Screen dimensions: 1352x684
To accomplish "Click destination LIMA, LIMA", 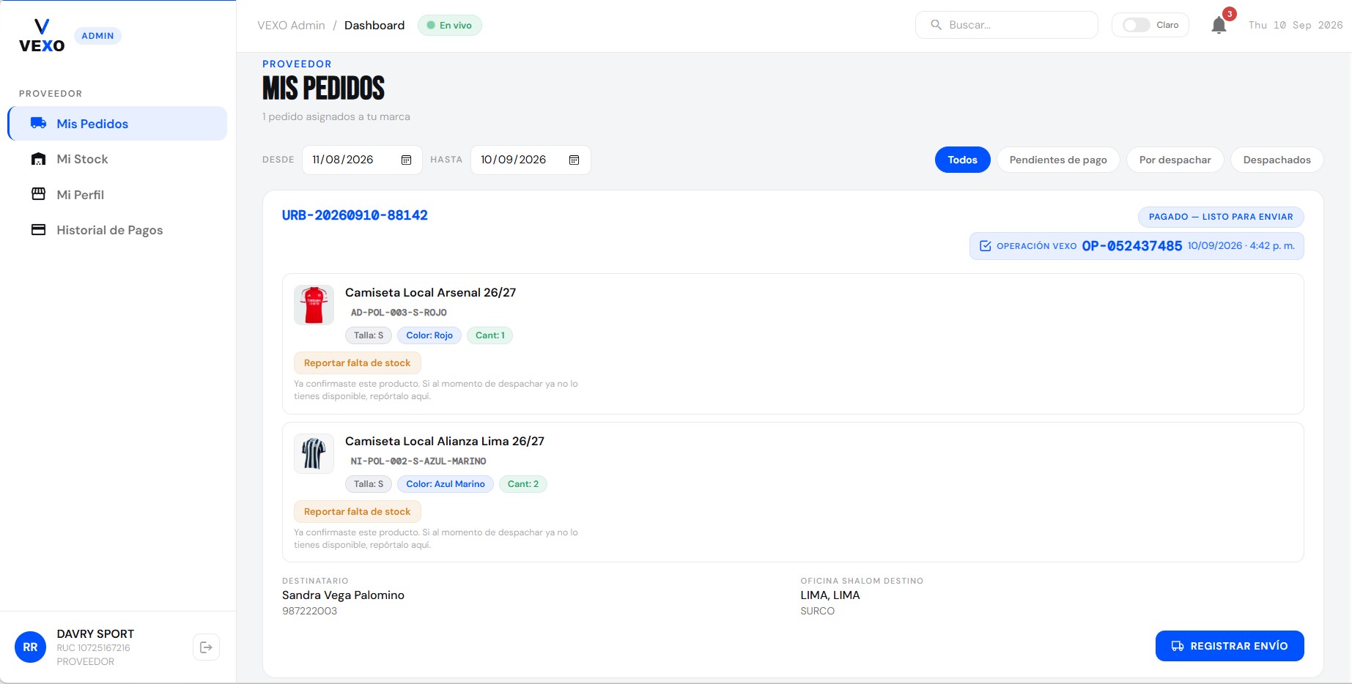I will coord(830,595).
